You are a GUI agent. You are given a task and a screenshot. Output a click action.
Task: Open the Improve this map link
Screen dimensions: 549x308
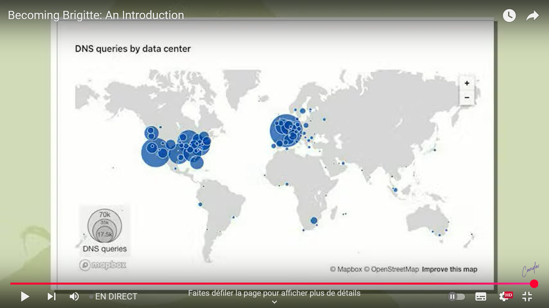(449, 269)
